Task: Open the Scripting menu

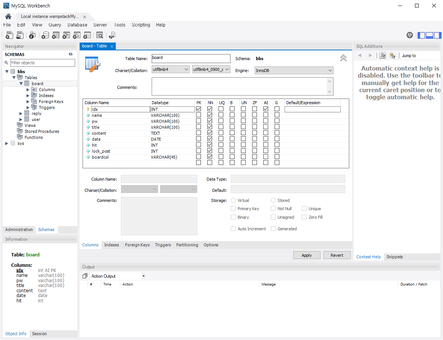Action: coord(141,25)
